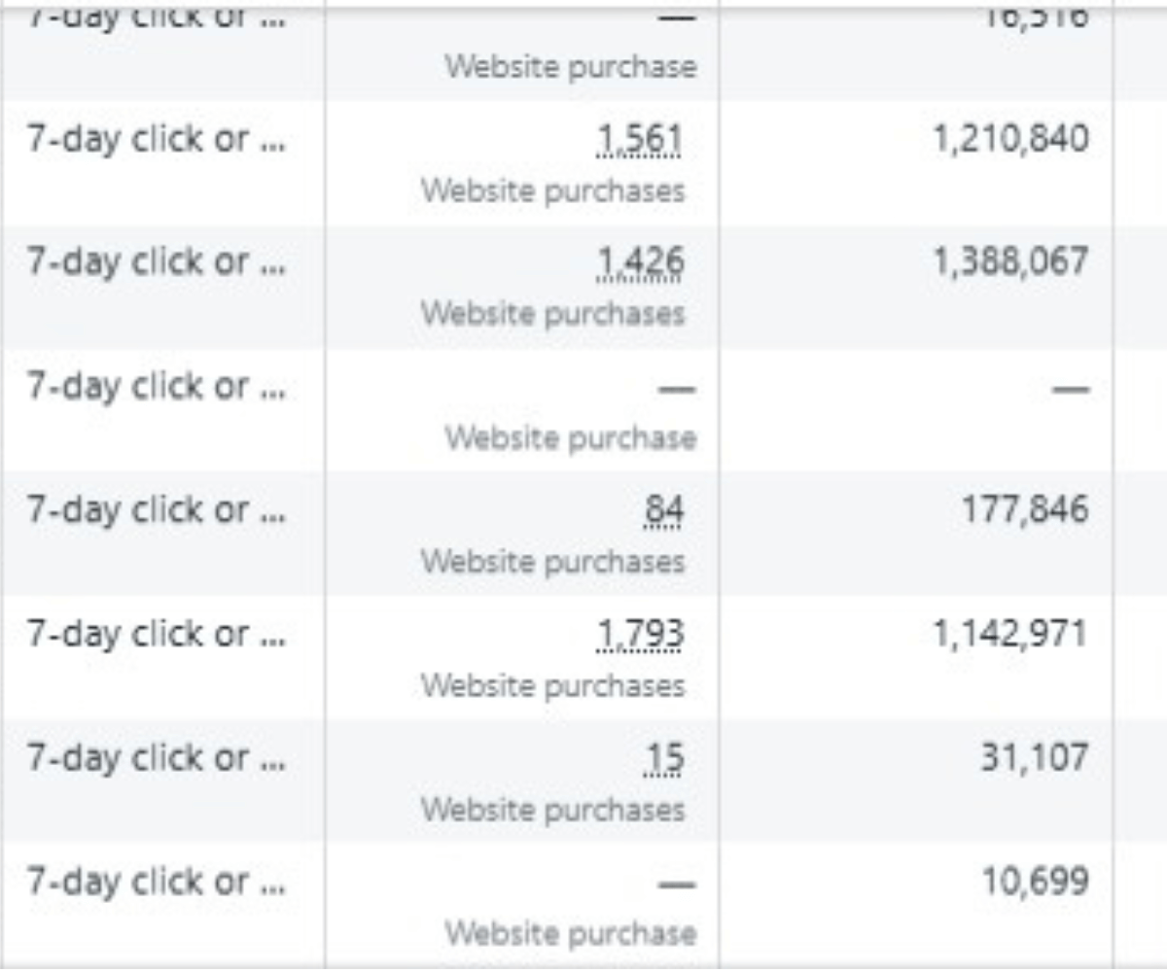Image resolution: width=1167 pixels, height=972 pixels.
Task: Click the 7-day click attribution in 1,426 row
Action: [x=156, y=262]
